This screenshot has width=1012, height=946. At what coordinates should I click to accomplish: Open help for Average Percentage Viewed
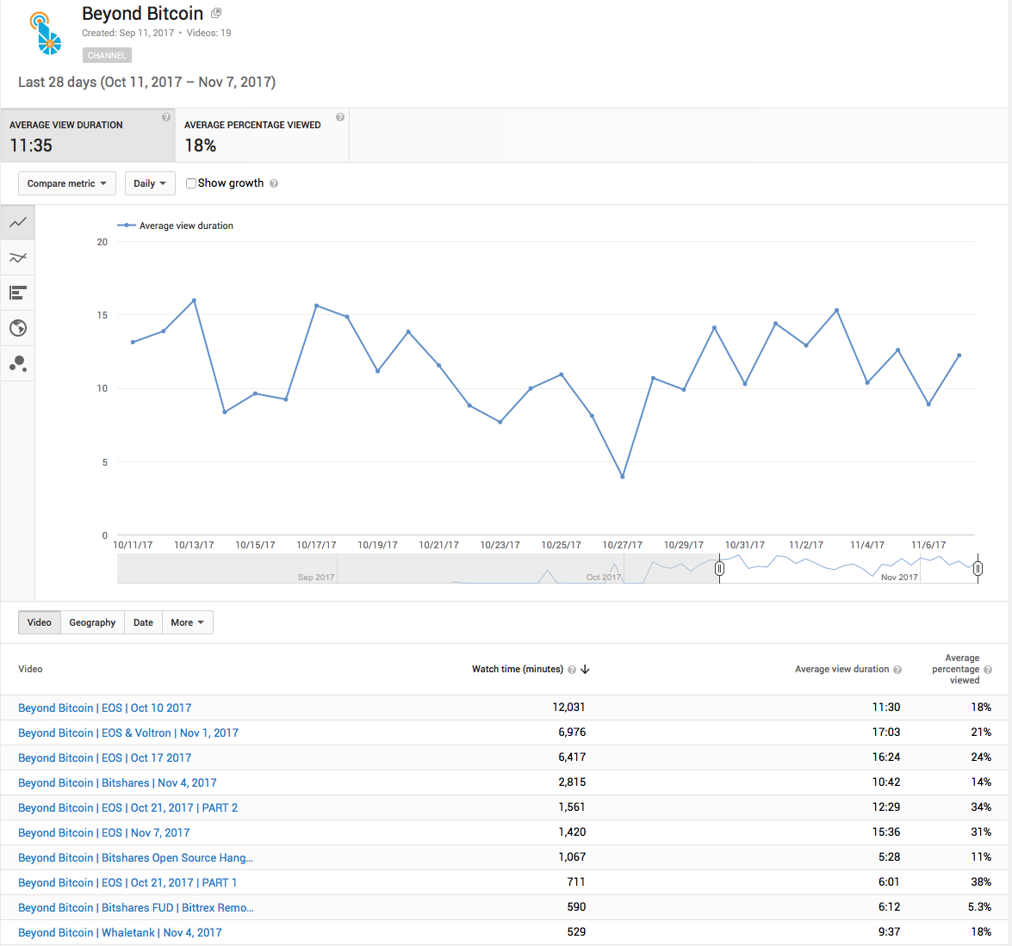pos(340,117)
